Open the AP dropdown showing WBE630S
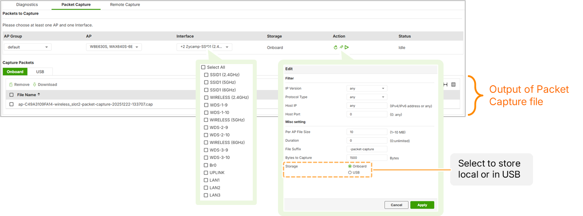The height and width of the screenshot is (216, 583). click(x=113, y=47)
